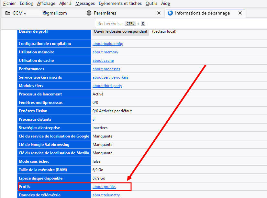This screenshot has height=198, width=267.
Task: Click the false value
Action: (x=96, y=161)
